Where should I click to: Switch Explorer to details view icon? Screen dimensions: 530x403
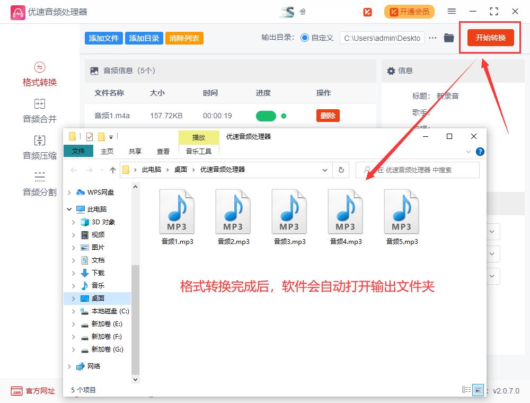click(x=466, y=390)
